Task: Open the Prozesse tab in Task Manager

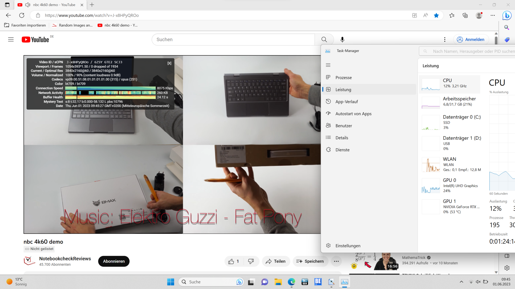Action: point(369,78)
